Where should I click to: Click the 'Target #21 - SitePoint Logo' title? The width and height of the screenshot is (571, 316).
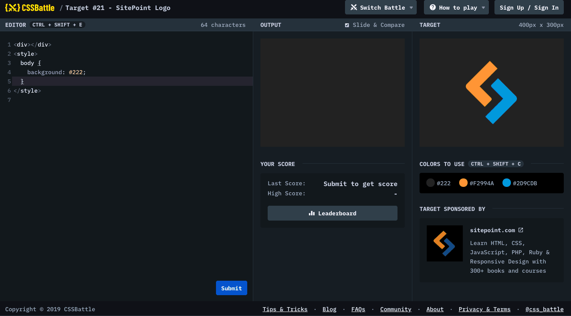pyautogui.click(x=118, y=8)
